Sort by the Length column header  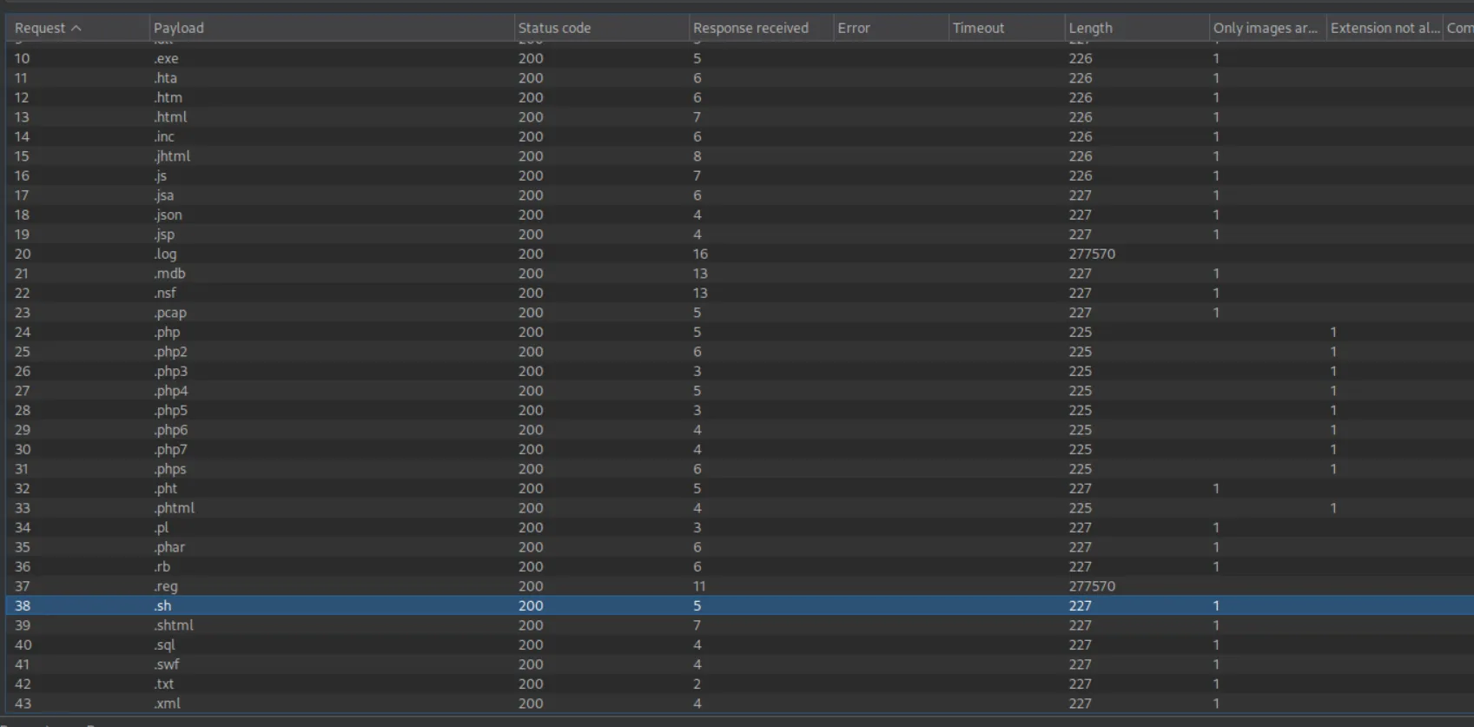[1136, 28]
